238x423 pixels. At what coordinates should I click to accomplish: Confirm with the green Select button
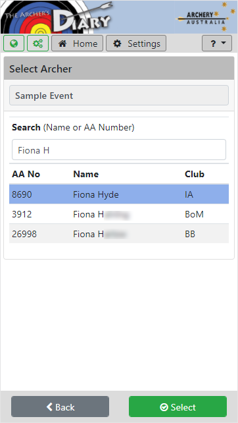coord(178,407)
